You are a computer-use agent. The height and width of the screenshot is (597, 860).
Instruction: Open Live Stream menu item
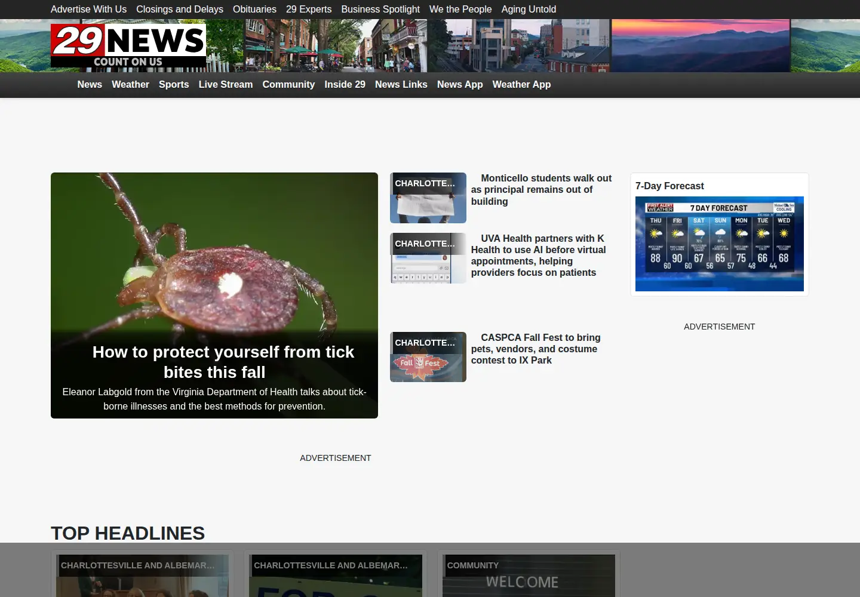click(x=226, y=85)
